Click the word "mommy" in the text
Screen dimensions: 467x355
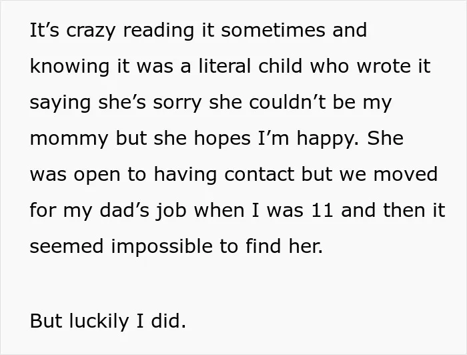click(x=69, y=139)
